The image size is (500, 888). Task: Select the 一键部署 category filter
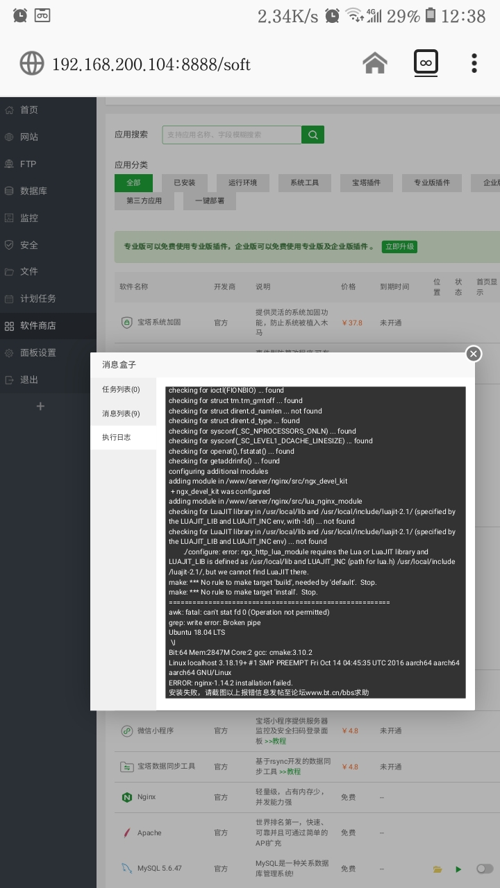210,200
